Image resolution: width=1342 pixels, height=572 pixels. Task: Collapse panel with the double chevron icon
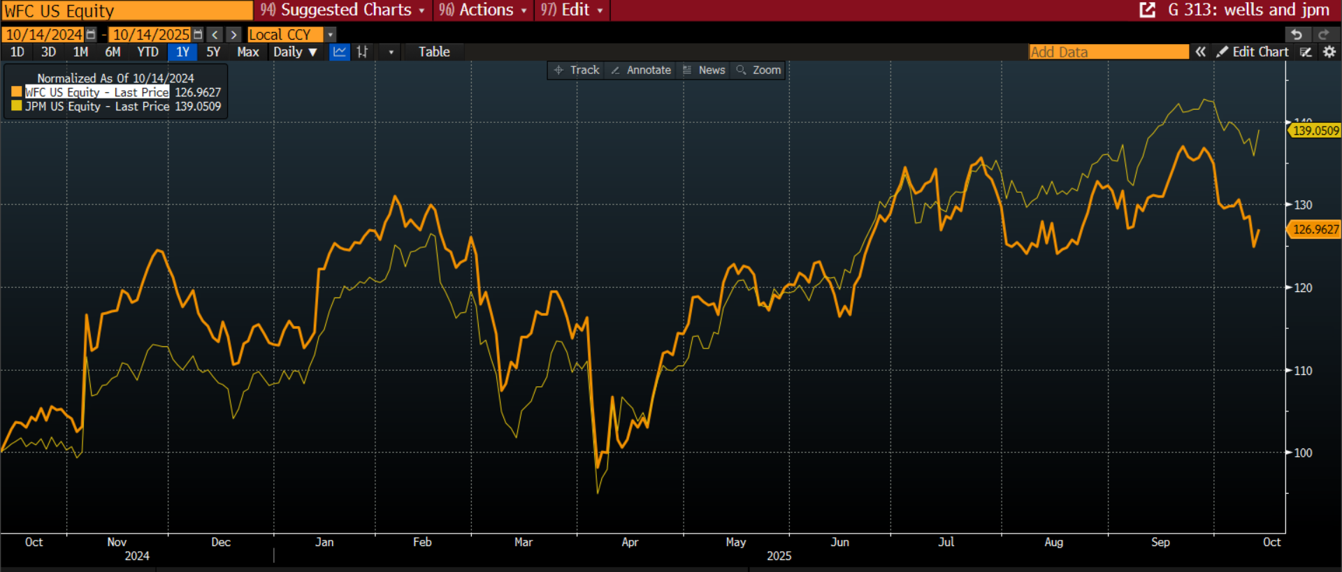point(1200,52)
